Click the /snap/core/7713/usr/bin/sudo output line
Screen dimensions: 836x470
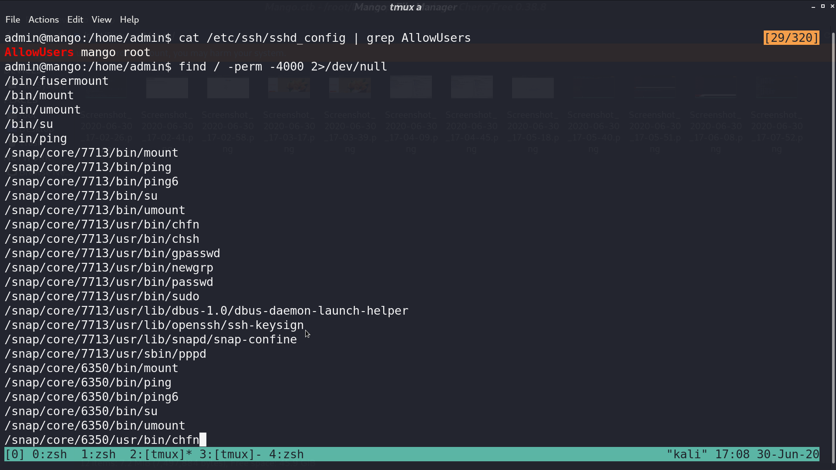(102, 296)
